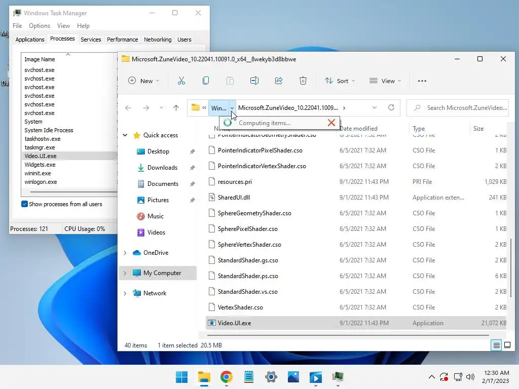Image resolution: width=519 pixels, height=389 pixels.
Task: Open the See more ellipsis menu
Action: tap(422, 81)
